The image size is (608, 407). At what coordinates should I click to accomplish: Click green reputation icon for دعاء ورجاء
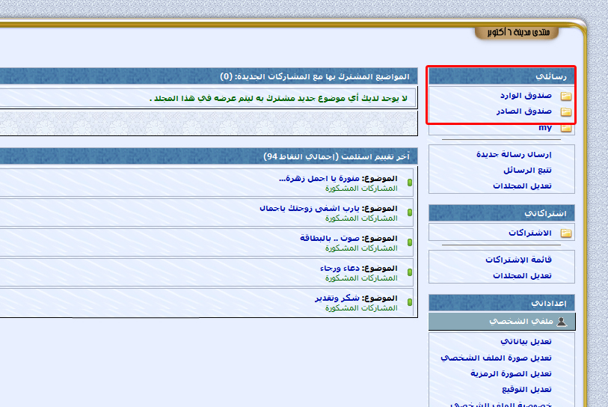(410, 272)
